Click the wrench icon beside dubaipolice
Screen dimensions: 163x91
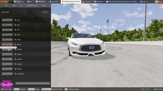pyautogui.click(x=15, y=74)
